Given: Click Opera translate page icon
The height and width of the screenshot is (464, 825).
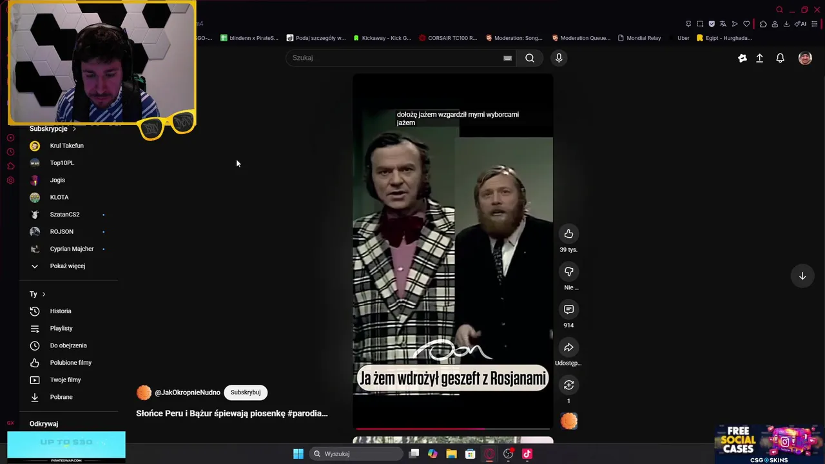Looking at the screenshot, I should pos(723,24).
